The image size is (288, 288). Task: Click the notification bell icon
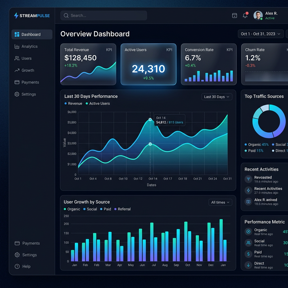point(245,15)
